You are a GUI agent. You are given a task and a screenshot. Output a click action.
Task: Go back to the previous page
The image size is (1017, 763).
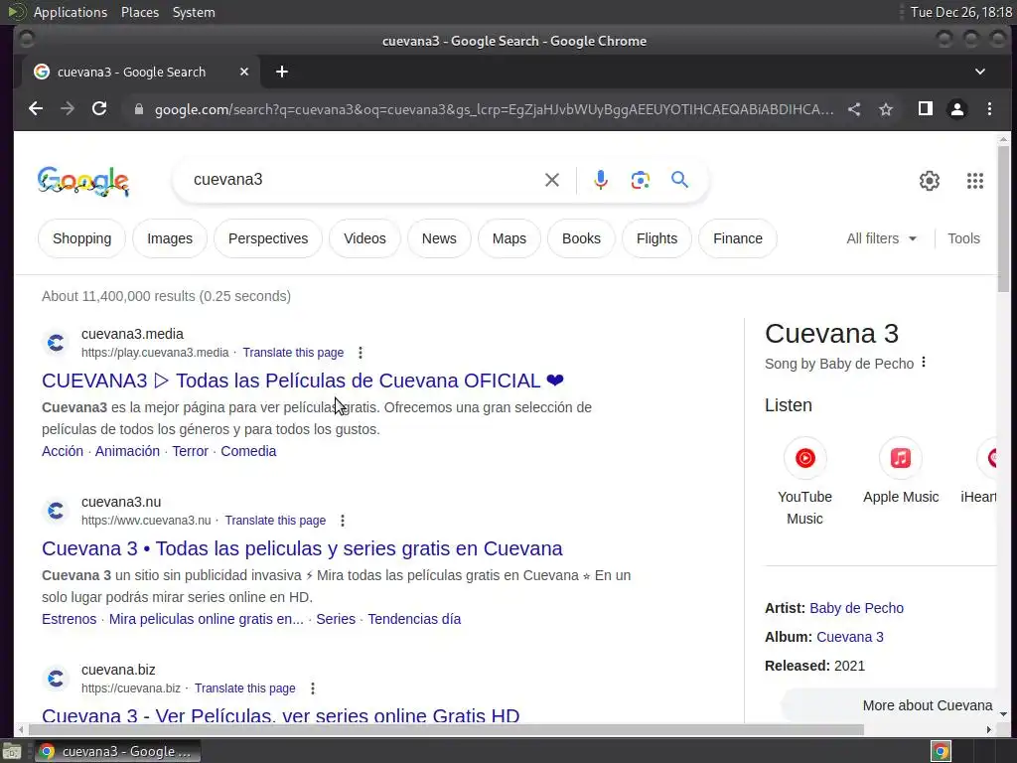pos(36,109)
